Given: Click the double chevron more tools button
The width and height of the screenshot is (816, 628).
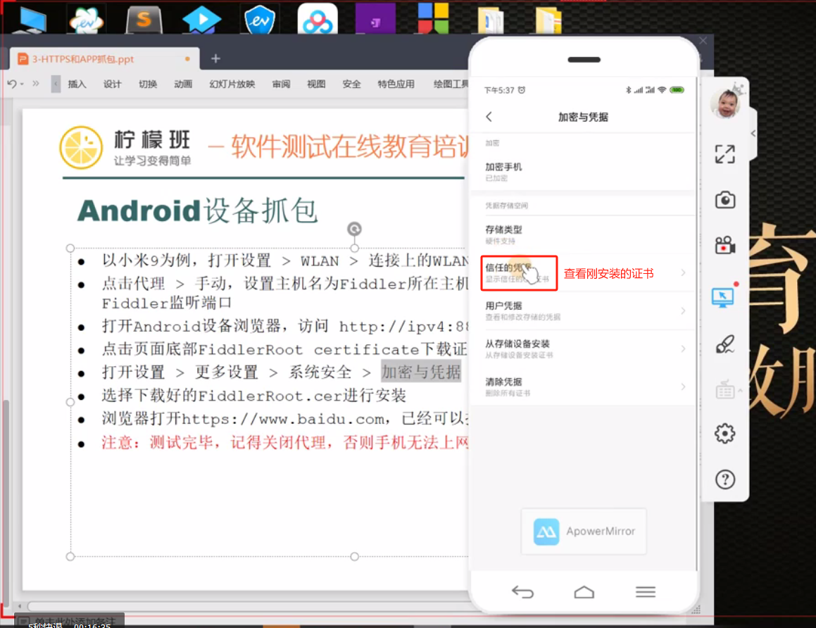Looking at the screenshot, I should 35,83.
